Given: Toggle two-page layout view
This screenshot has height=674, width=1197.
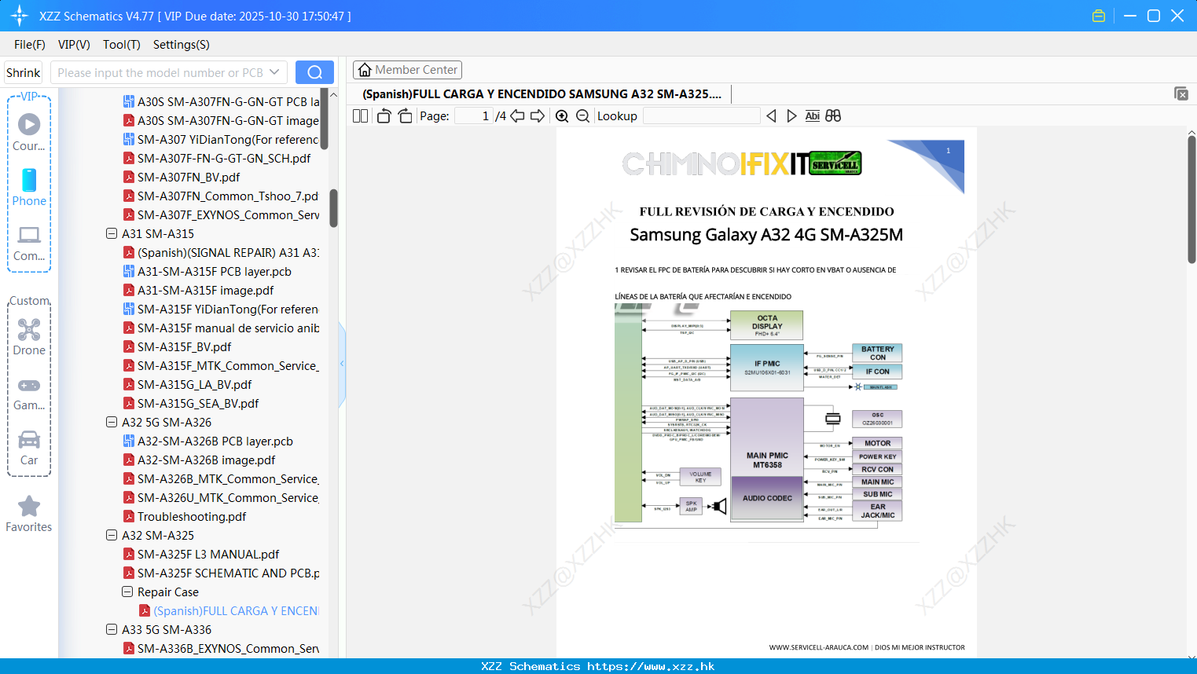Looking at the screenshot, I should (361, 115).
